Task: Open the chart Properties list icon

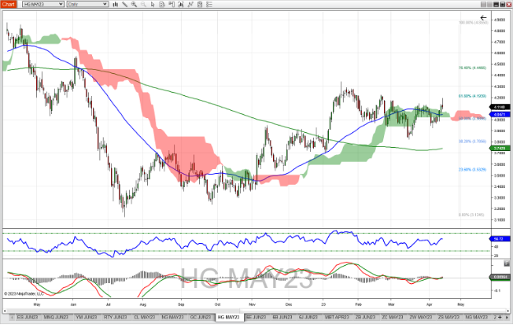Action: click(x=210, y=4)
